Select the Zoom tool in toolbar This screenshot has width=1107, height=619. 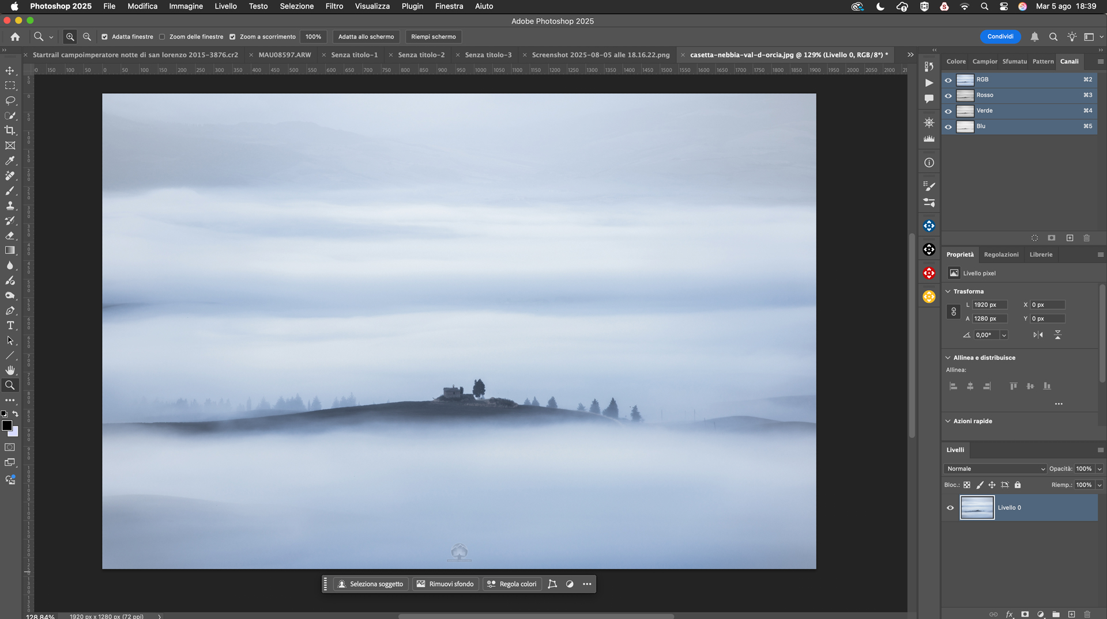10,385
